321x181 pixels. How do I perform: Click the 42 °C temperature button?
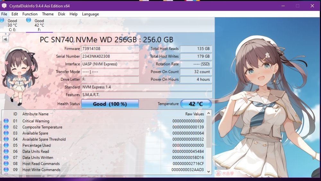coord(196,104)
